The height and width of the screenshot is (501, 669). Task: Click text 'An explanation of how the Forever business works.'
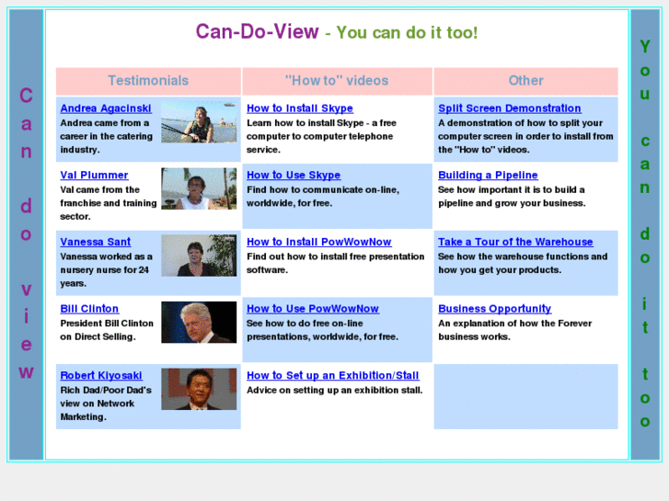[515, 330]
